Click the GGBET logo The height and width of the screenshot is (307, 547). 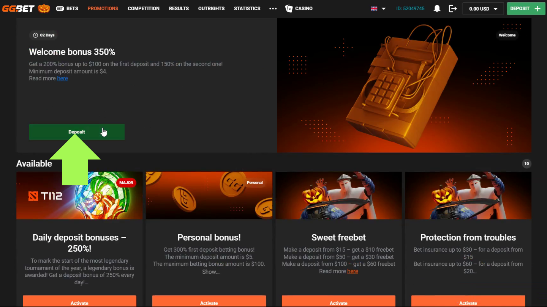19,8
